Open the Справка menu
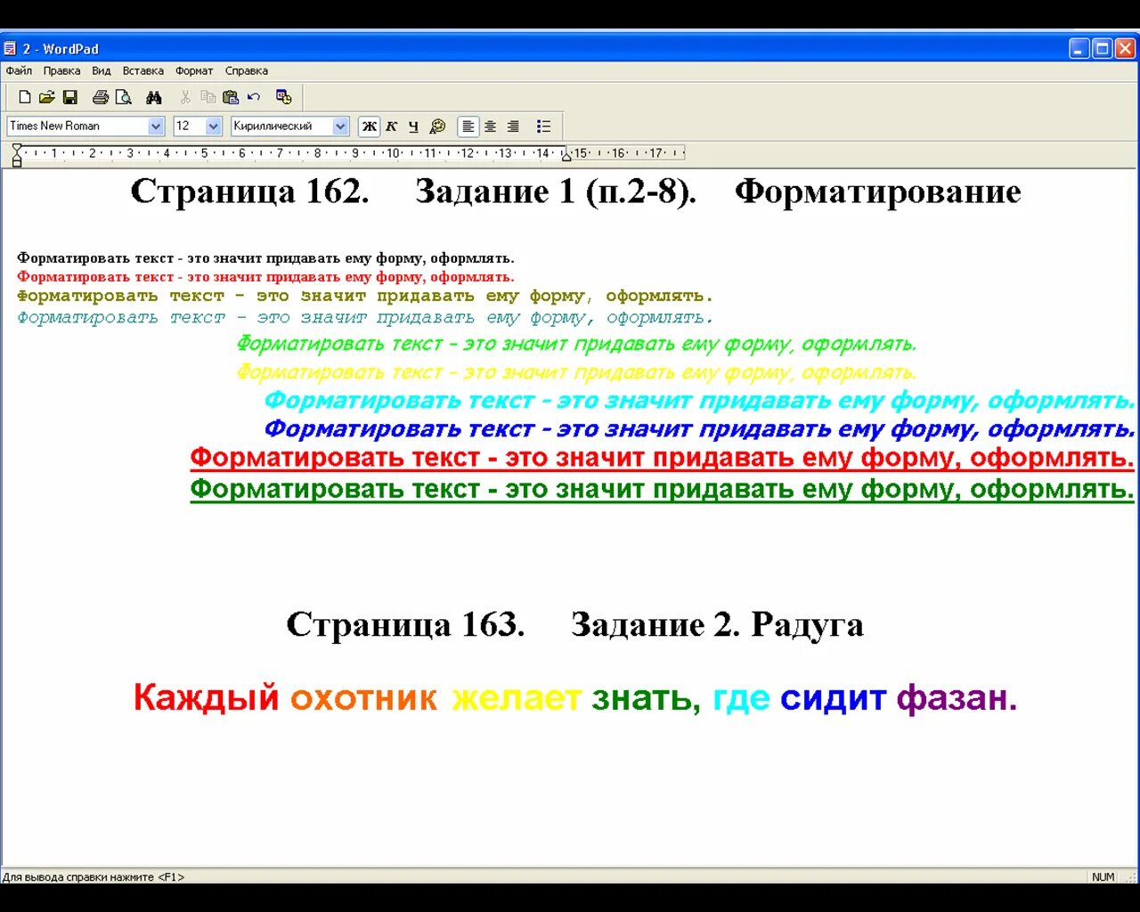Image resolution: width=1140 pixels, height=912 pixels. 247,70
